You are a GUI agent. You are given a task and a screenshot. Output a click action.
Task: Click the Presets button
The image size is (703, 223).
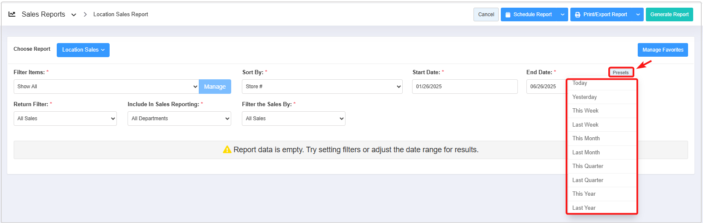(620, 72)
